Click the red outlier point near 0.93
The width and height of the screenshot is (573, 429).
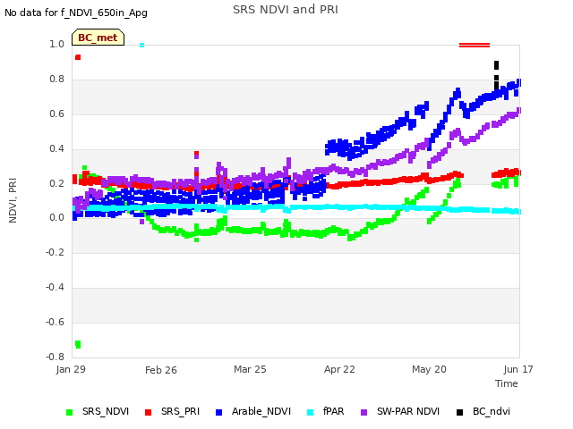(x=78, y=57)
